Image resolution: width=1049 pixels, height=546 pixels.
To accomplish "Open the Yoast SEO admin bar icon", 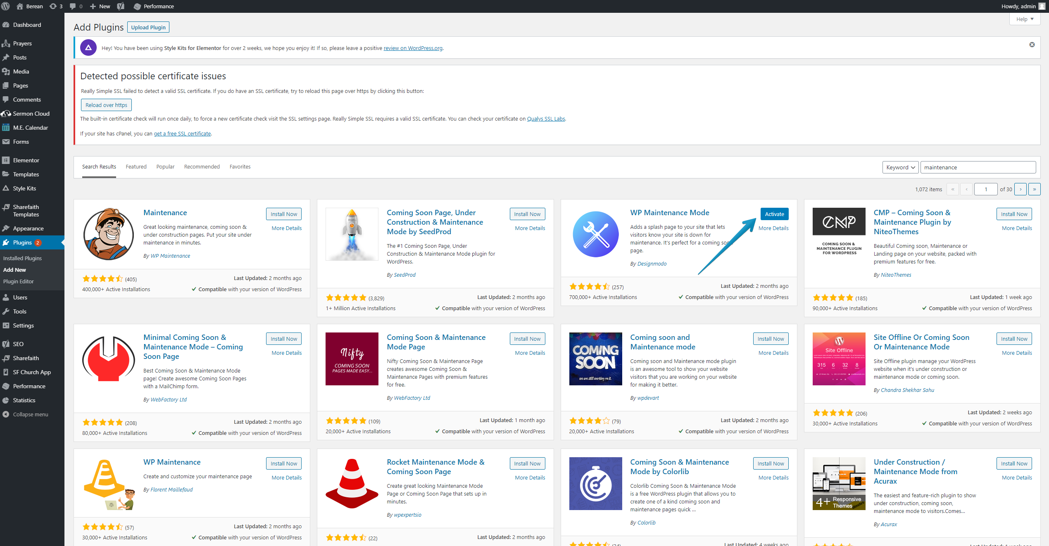I will [121, 6].
